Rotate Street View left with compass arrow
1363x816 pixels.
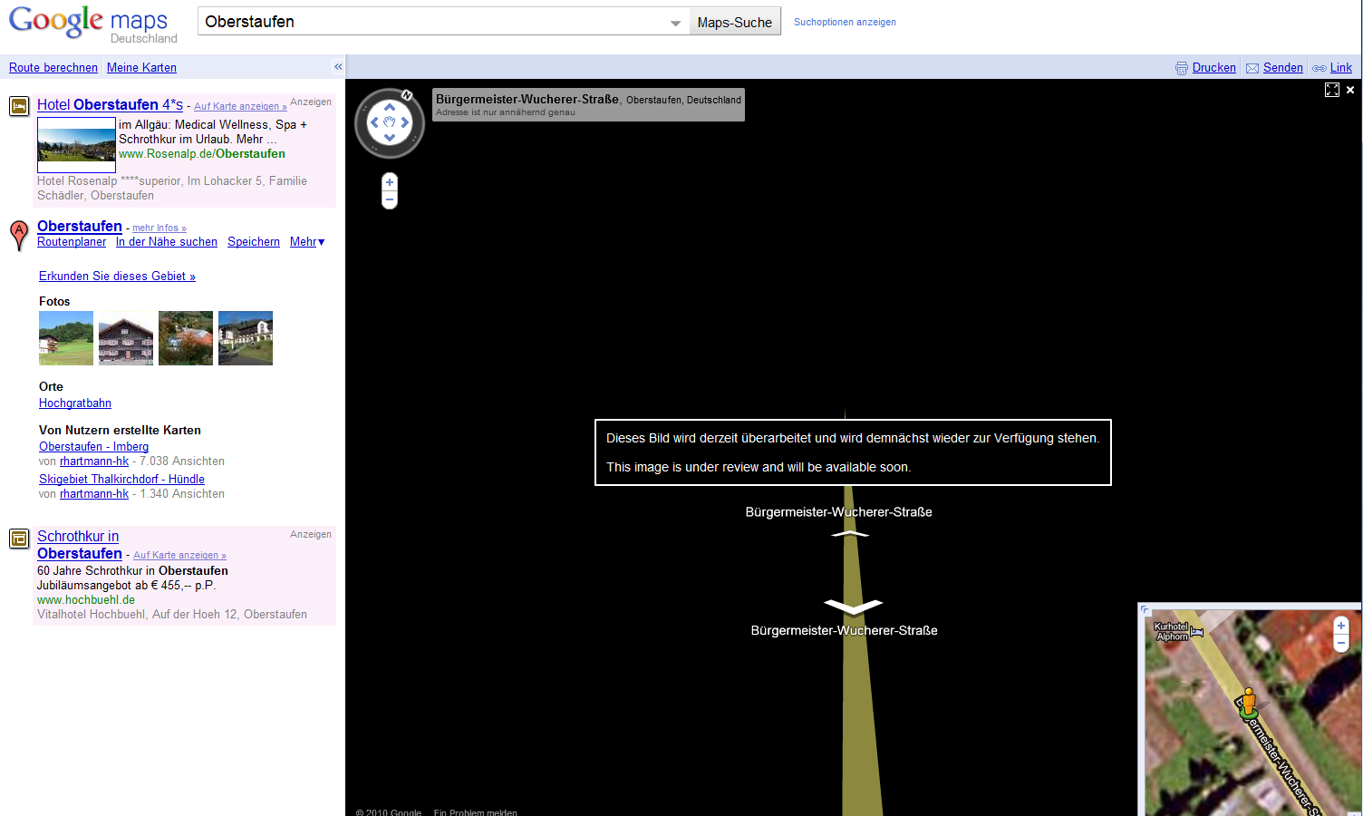(374, 122)
